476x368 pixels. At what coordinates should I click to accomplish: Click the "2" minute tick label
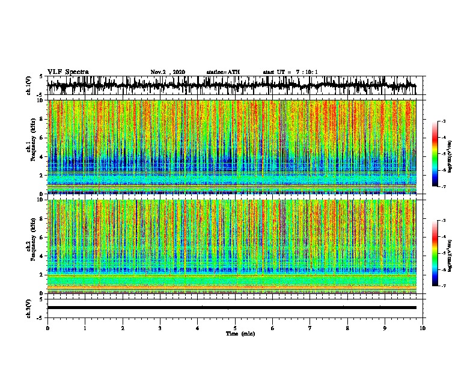point(123,328)
